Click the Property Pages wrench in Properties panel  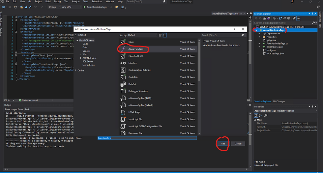[x=266, y=115]
